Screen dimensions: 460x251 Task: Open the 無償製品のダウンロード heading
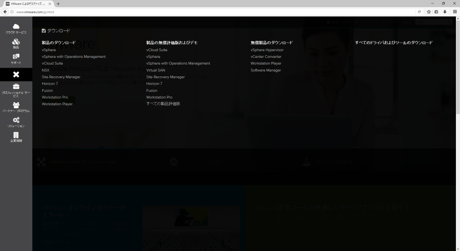tap(272, 43)
